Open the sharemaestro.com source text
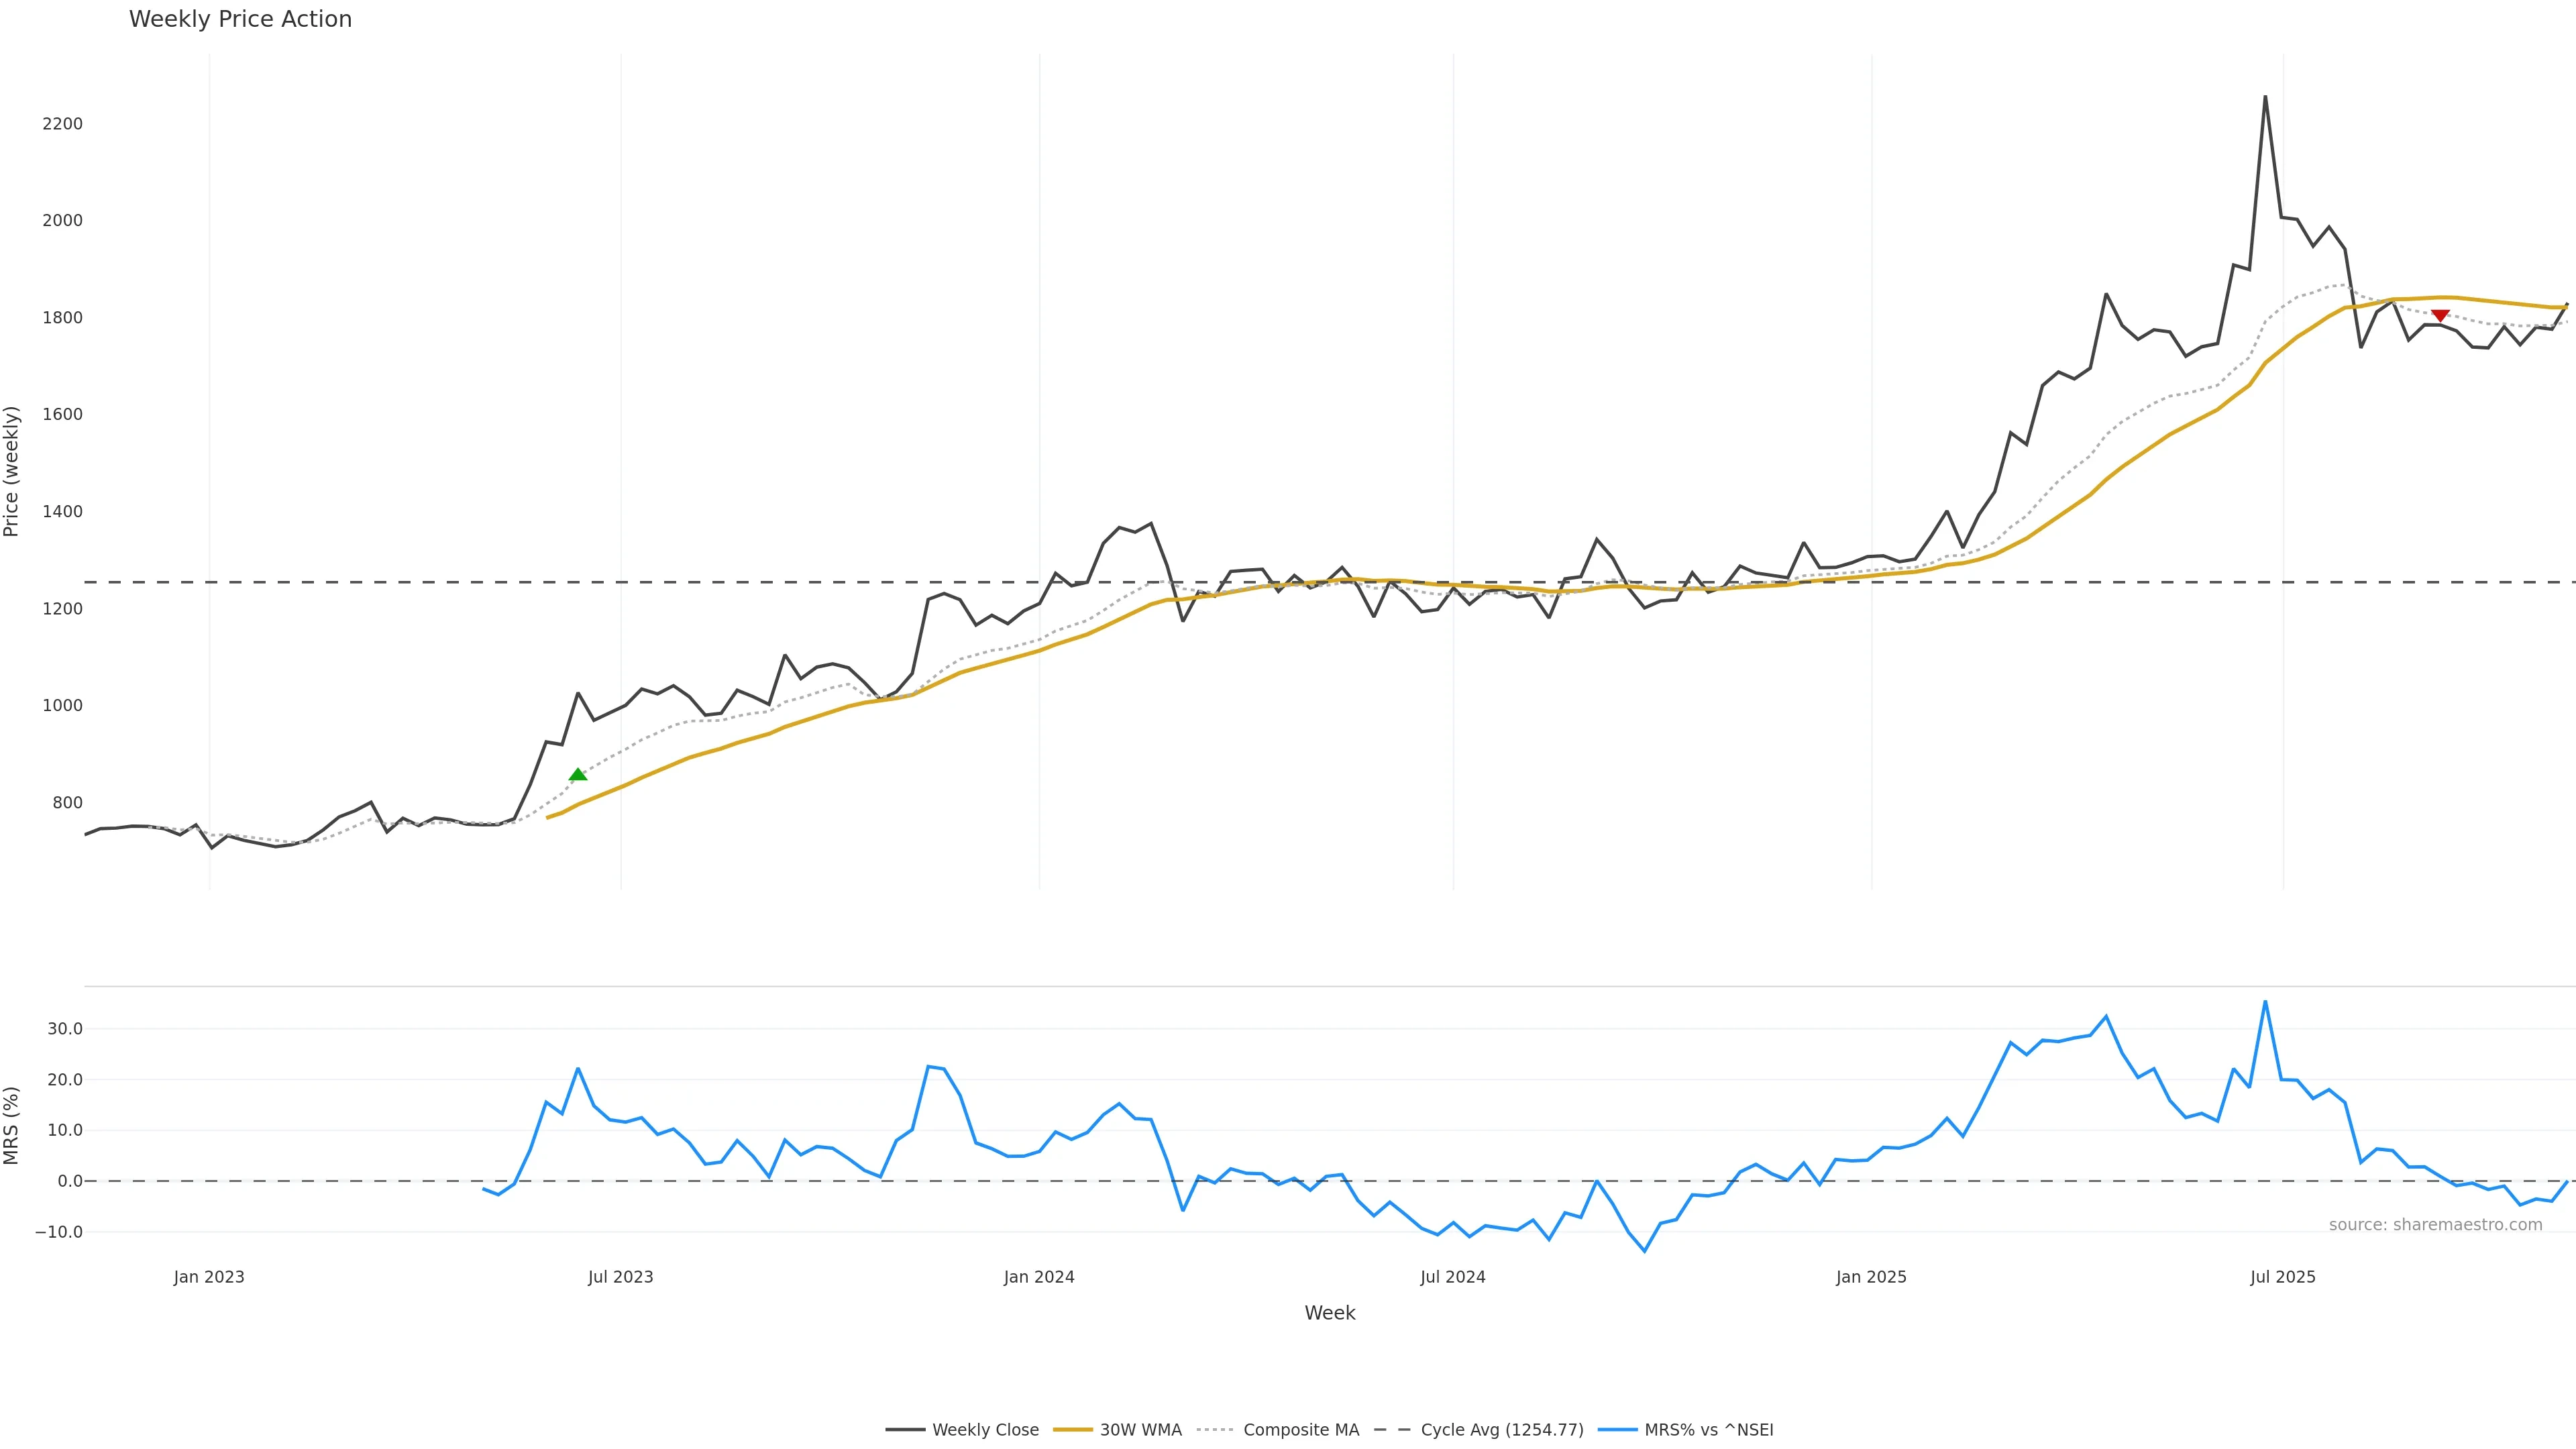 [x=2435, y=1225]
